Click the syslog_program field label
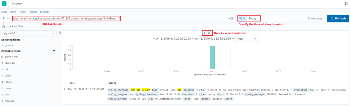The image size is (350, 106). (118, 94)
